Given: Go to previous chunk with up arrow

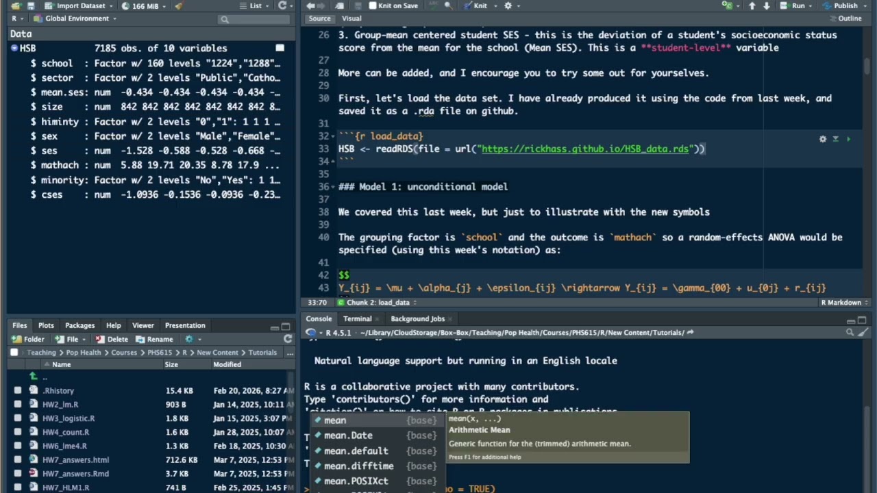Looking at the screenshot, I should click(752, 5).
